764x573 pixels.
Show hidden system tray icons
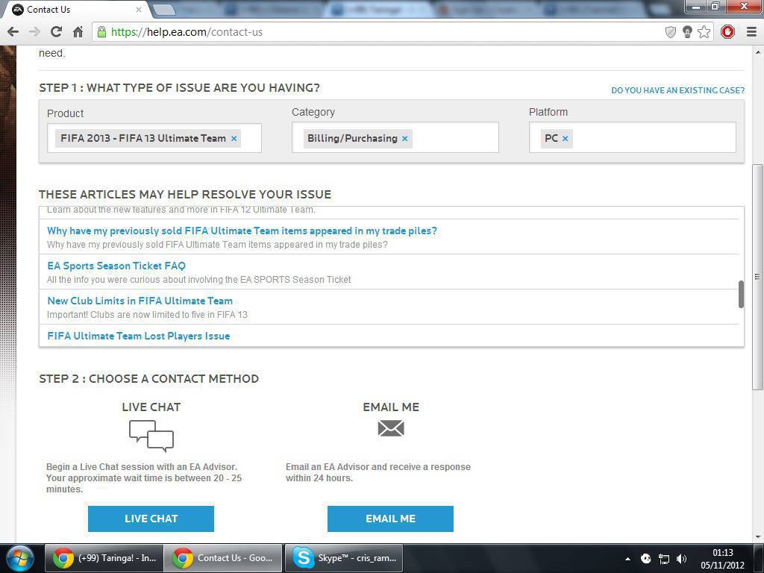point(627,559)
